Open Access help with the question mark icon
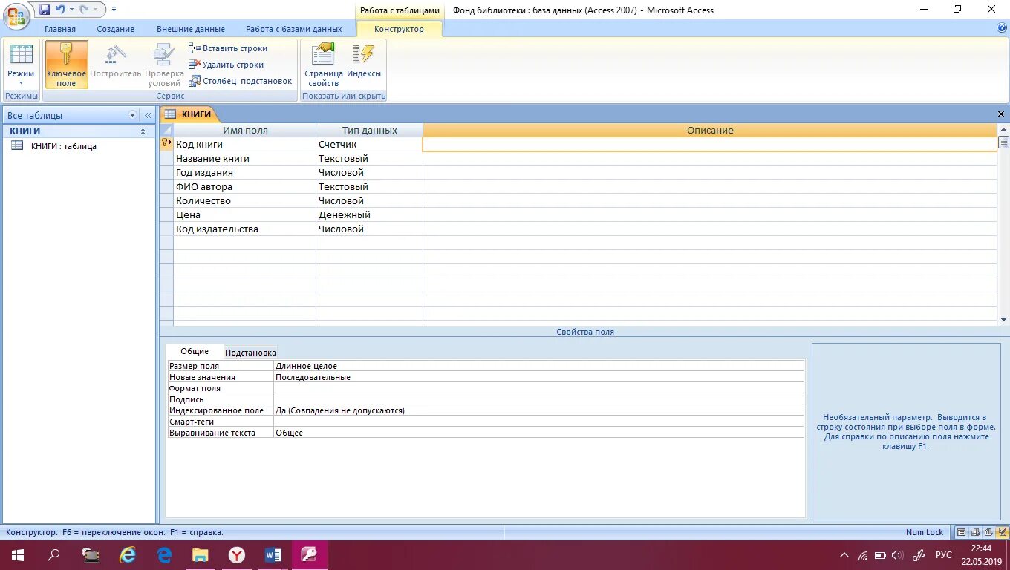 tap(1002, 28)
